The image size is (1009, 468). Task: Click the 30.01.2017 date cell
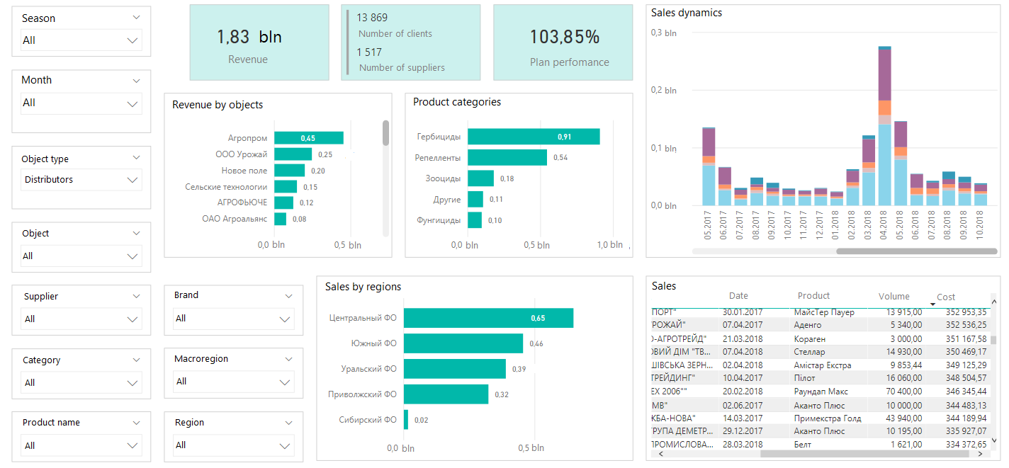pos(743,312)
